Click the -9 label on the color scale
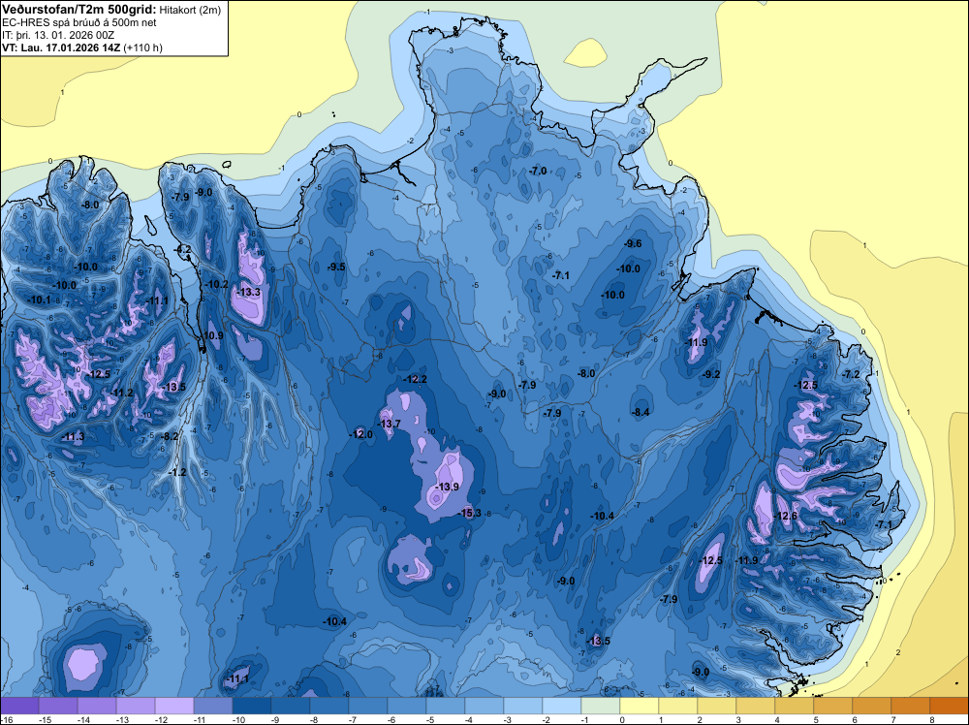 [x=275, y=719]
